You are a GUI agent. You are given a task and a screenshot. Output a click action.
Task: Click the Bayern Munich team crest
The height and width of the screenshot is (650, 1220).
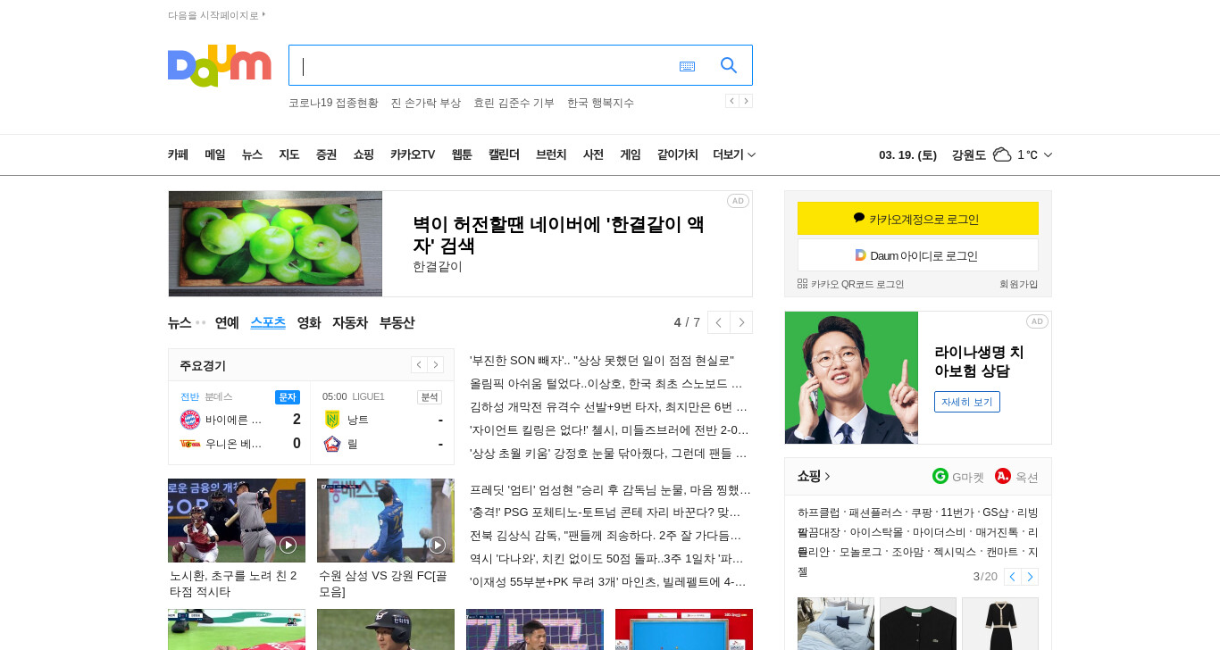[x=190, y=420]
